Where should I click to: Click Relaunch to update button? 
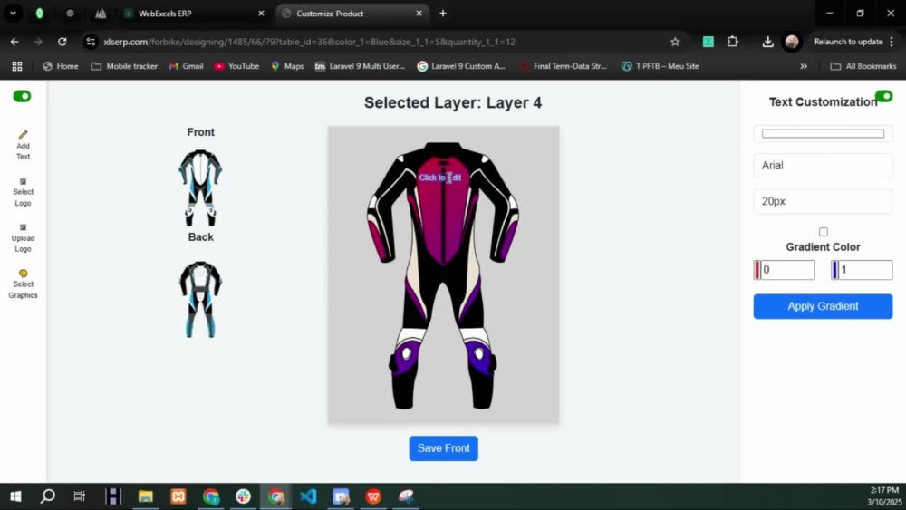853,42
